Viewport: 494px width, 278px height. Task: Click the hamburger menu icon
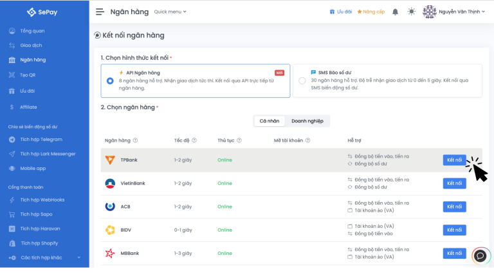click(100, 12)
